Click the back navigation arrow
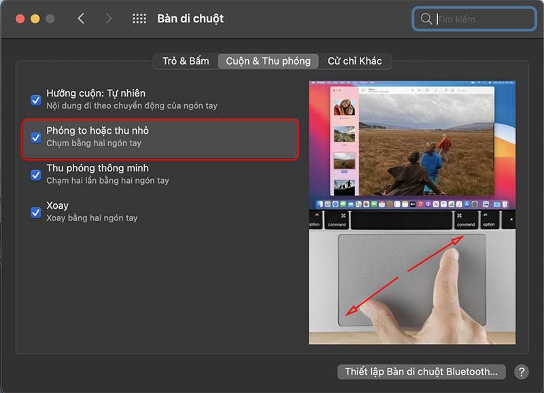Image resolution: width=544 pixels, height=393 pixels. click(81, 19)
